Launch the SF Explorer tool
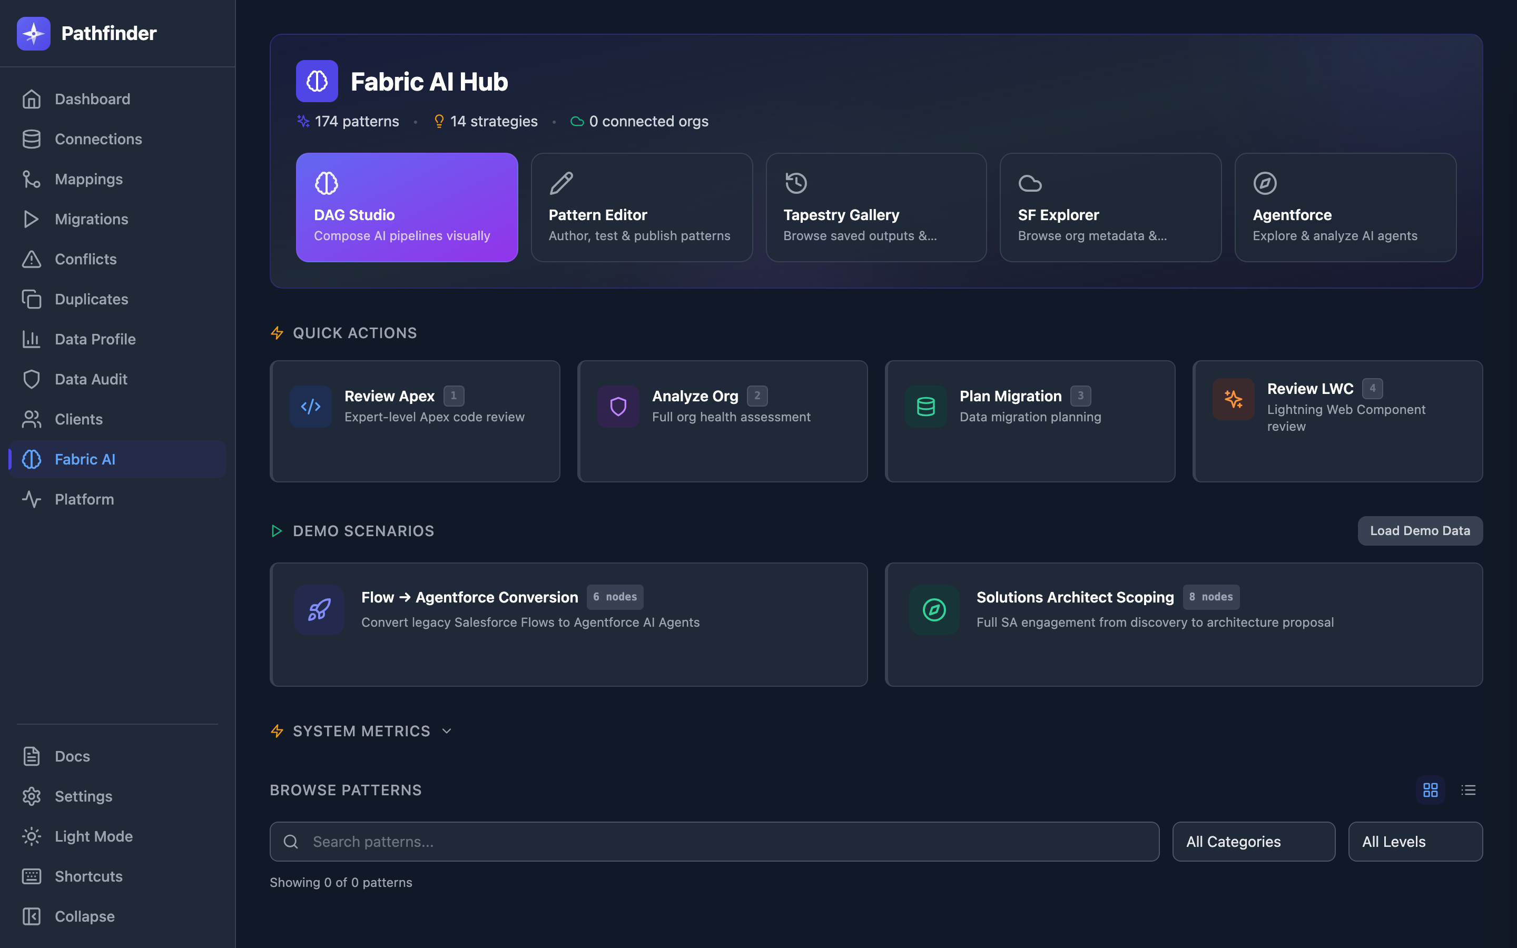This screenshot has height=948, width=1517. point(1110,207)
